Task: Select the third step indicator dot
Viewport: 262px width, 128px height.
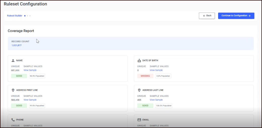Action: [x=30, y=16]
